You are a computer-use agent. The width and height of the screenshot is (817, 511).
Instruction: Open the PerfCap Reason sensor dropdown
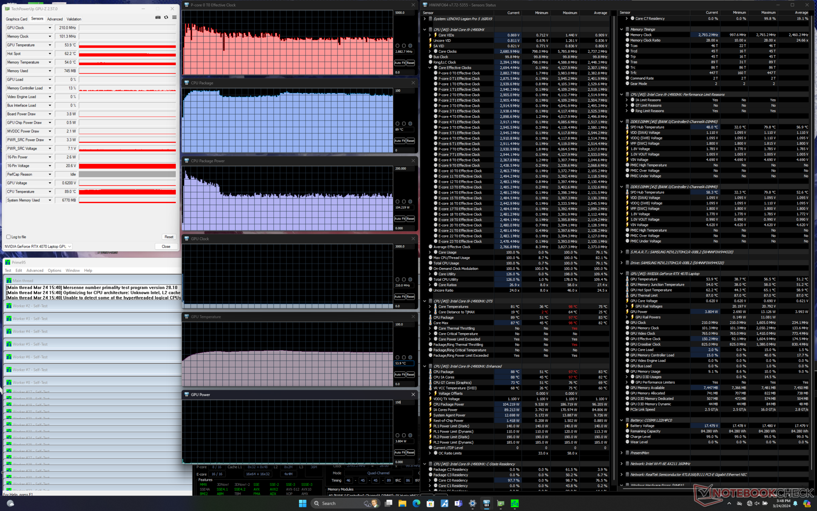click(x=50, y=174)
